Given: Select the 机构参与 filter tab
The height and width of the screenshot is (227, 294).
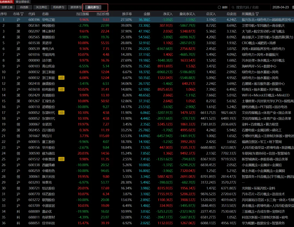Looking at the screenshot, I should click(59, 7).
